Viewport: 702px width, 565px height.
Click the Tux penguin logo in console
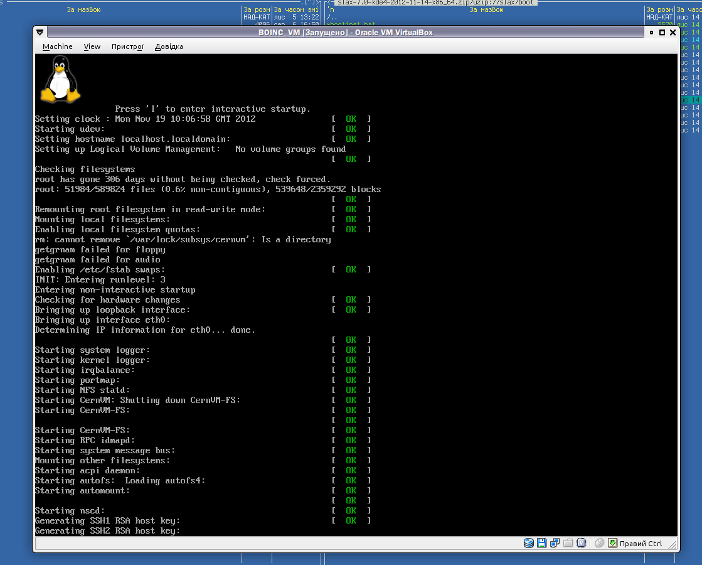(x=61, y=79)
